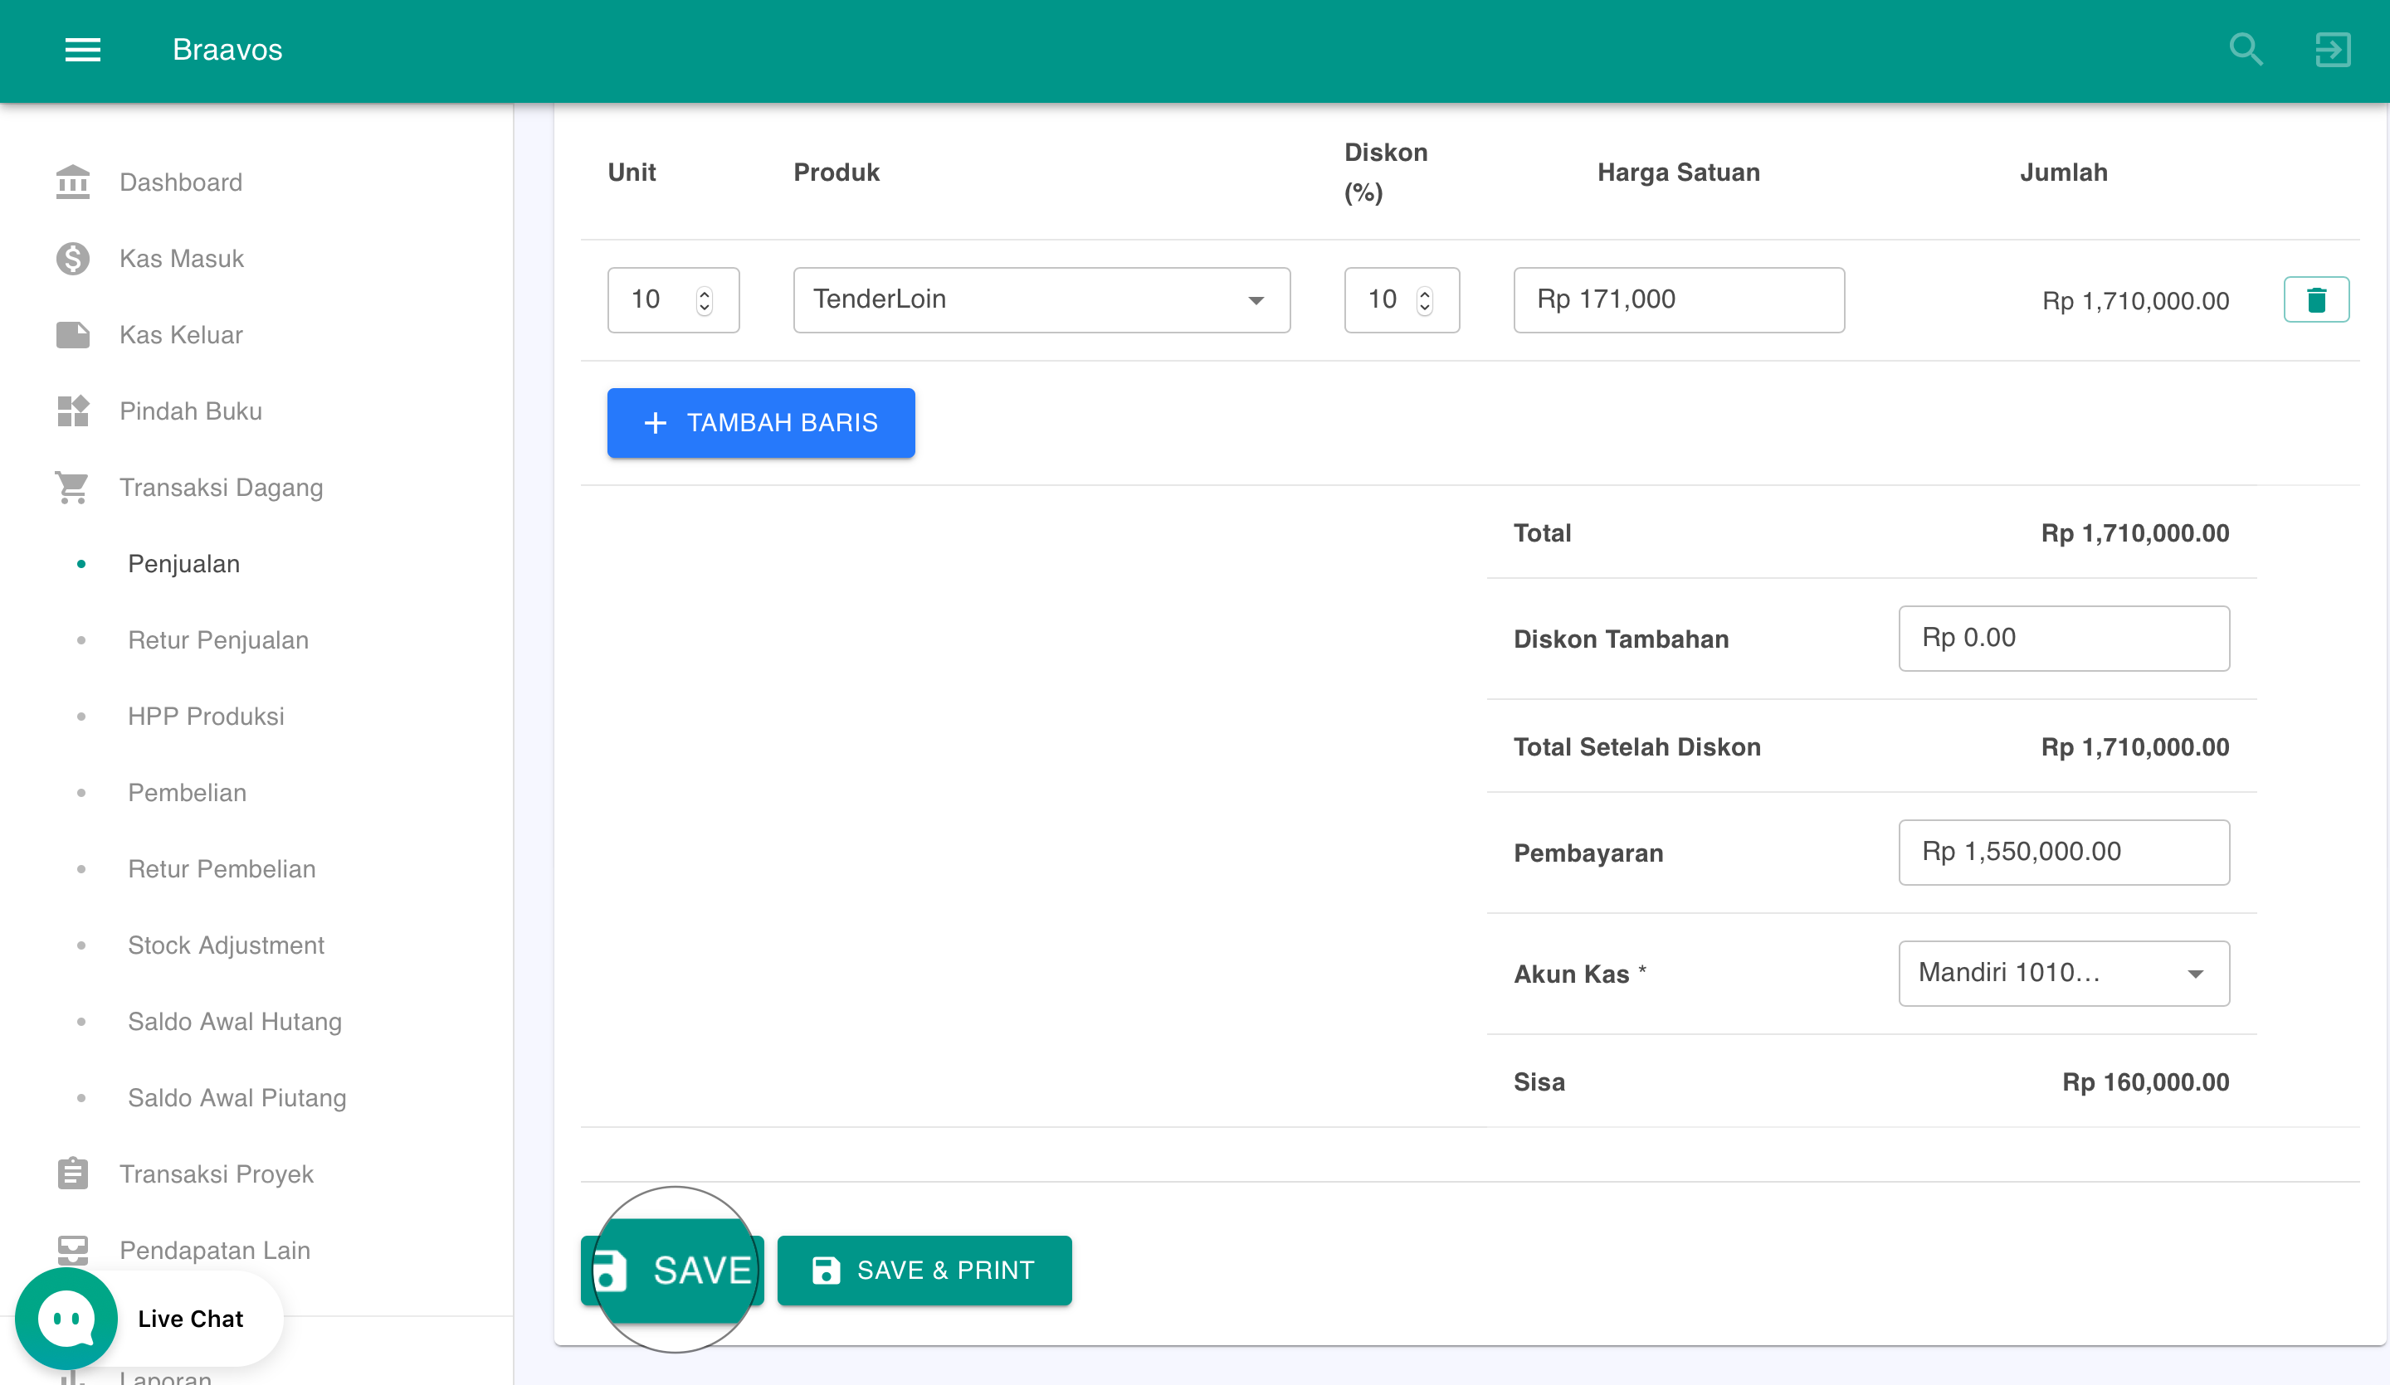Delete the TenderLoin row with trash icon
This screenshot has width=2390, height=1385.
click(x=2315, y=299)
